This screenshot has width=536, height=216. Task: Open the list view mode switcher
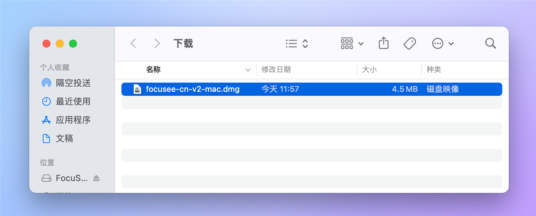[297, 43]
